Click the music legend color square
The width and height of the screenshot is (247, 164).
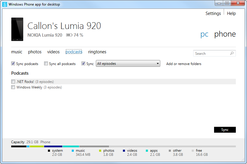tap(72, 151)
